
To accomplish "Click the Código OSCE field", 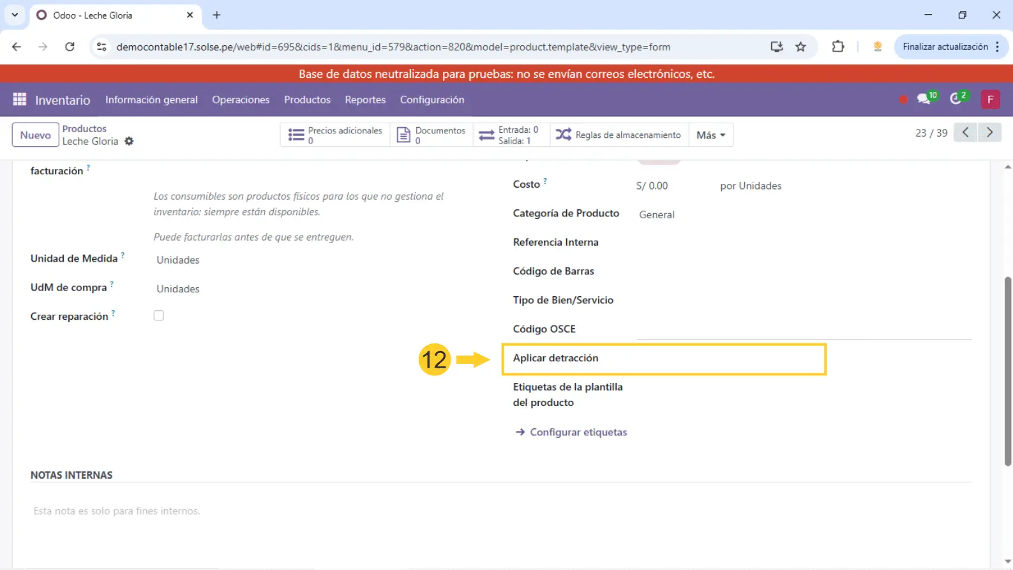I will coord(804,329).
